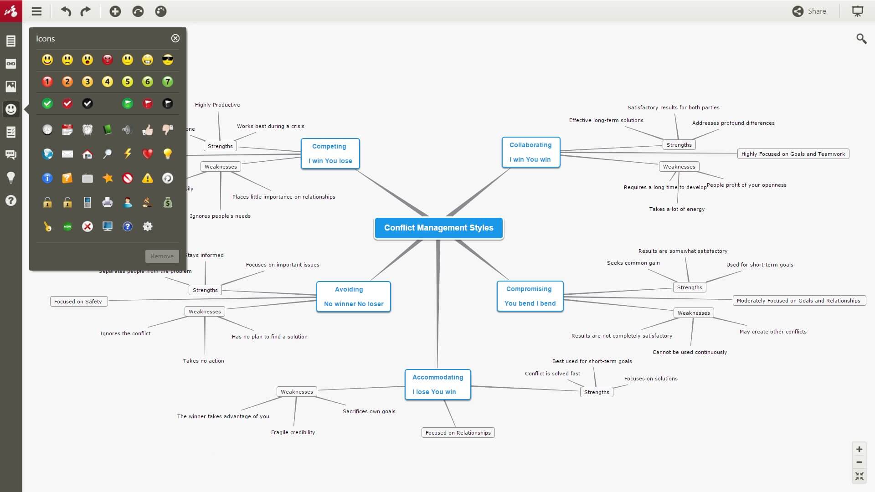This screenshot has height=492, width=875.
Task: Click the Remove button in Icons panel
Action: pyautogui.click(x=162, y=255)
